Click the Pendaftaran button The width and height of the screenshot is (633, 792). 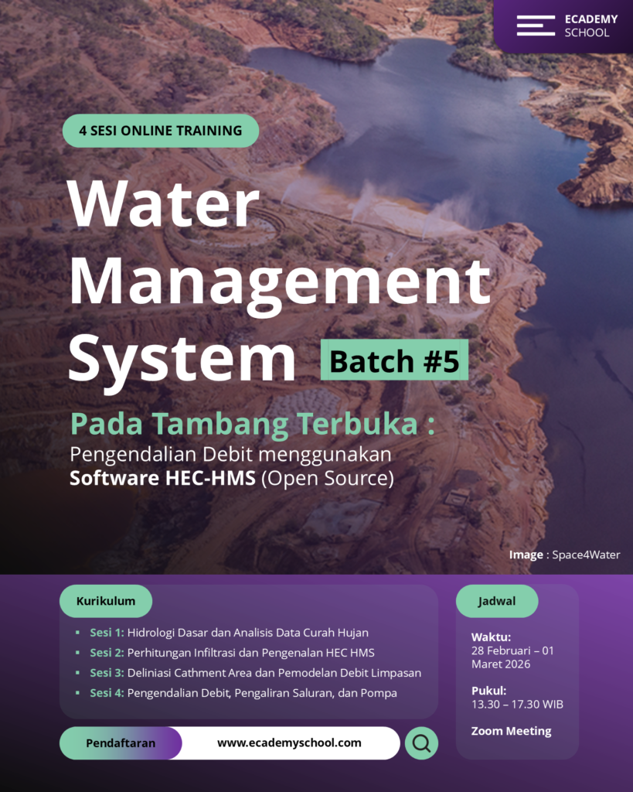121,743
